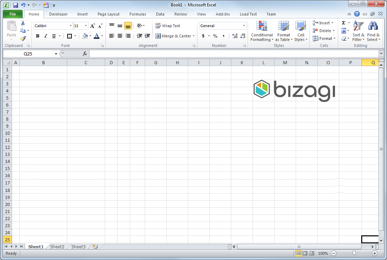The height and width of the screenshot is (260, 387).
Task: Click the zoom slider handle
Action: pos(354,253)
